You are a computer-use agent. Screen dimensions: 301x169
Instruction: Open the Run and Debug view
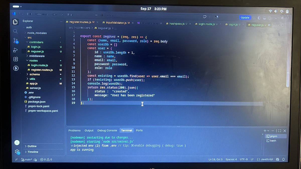point(15,50)
